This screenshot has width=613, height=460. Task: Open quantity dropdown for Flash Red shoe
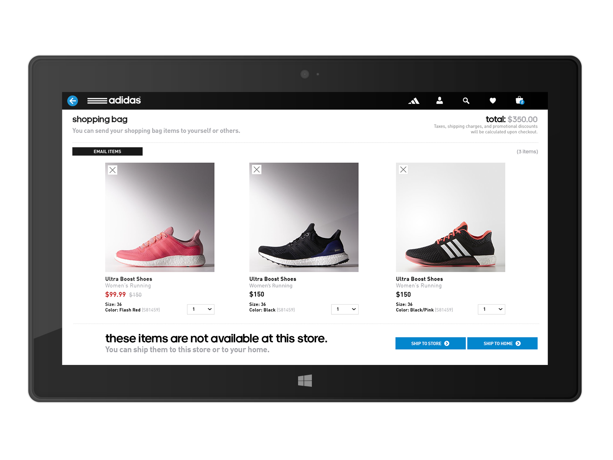point(201,309)
